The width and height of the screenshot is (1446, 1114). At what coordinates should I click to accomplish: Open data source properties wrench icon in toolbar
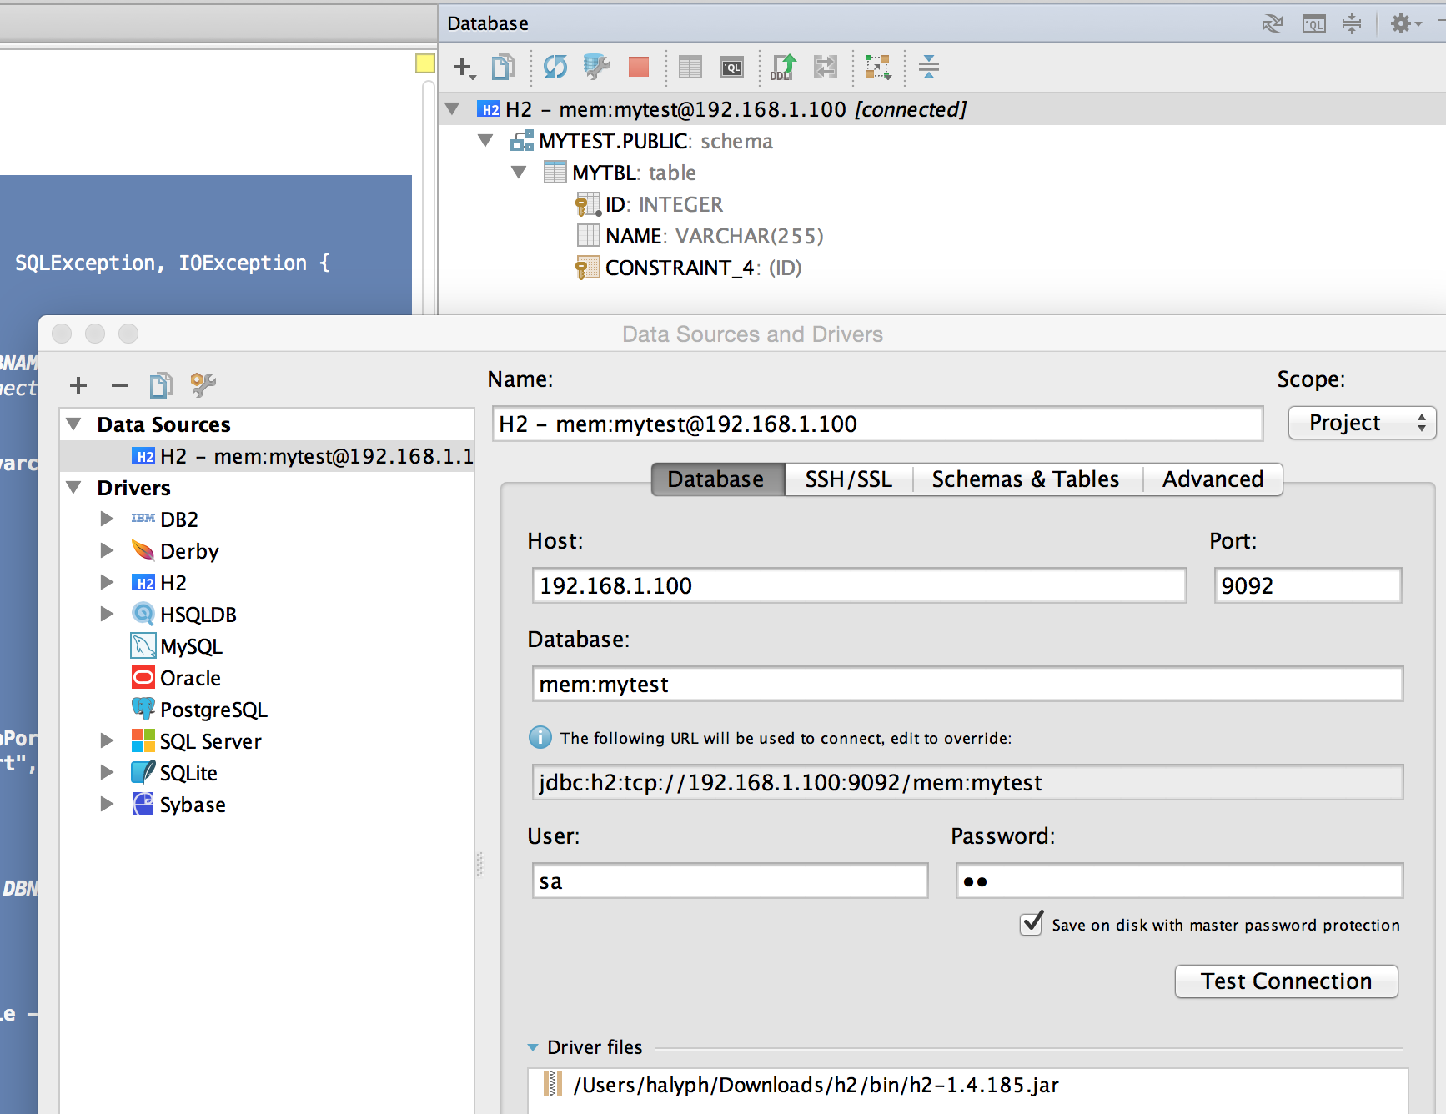pos(596,68)
